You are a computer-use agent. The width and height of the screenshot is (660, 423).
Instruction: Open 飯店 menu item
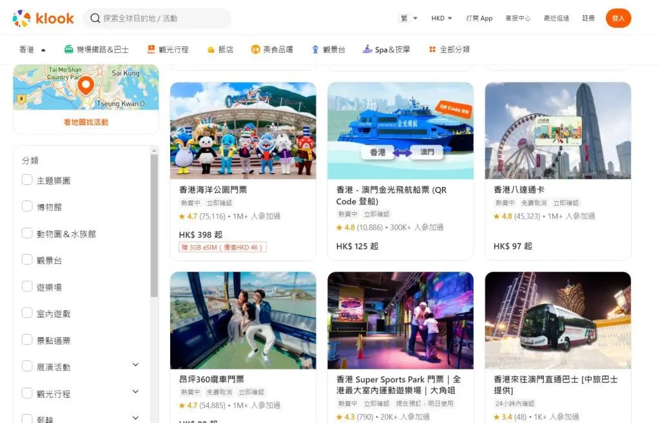coord(220,49)
